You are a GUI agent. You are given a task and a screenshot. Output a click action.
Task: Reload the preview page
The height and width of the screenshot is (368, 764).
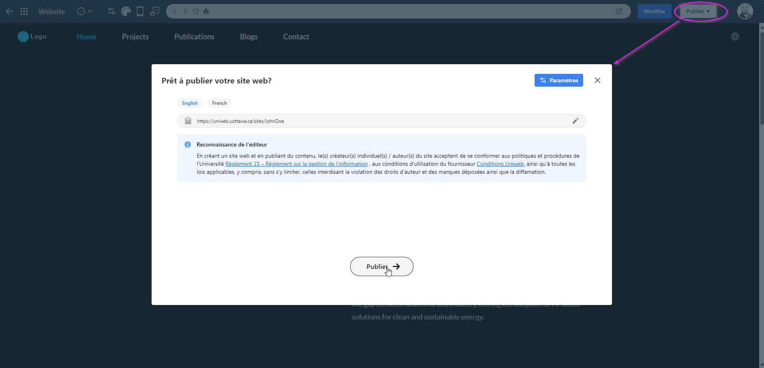point(196,11)
